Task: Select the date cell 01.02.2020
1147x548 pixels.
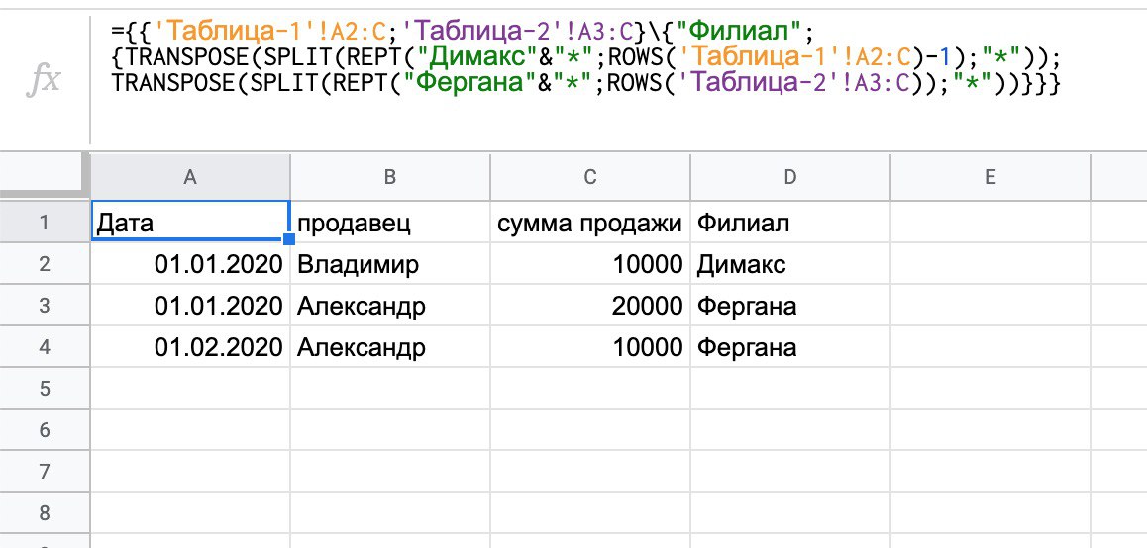Action: coord(190,347)
